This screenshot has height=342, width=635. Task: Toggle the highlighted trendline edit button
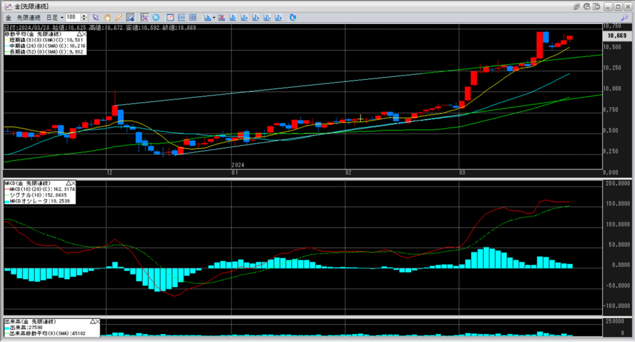pyautogui.click(x=130, y=17)
